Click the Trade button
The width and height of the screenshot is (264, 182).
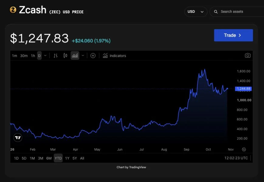click(233, 35)
